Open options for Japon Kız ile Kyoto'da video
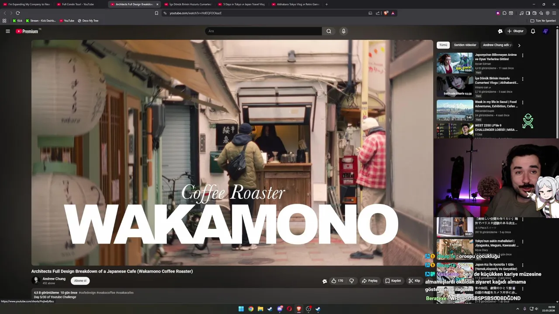Screen dimensions: 559x314 pos(522,265)
